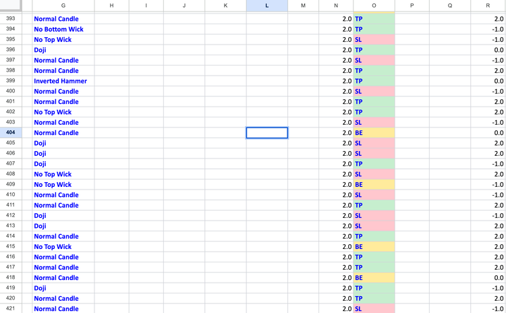Click the select-all corner box
This screenshot has height=313, width=506.
pyautogui.click(x=11, y=6)
